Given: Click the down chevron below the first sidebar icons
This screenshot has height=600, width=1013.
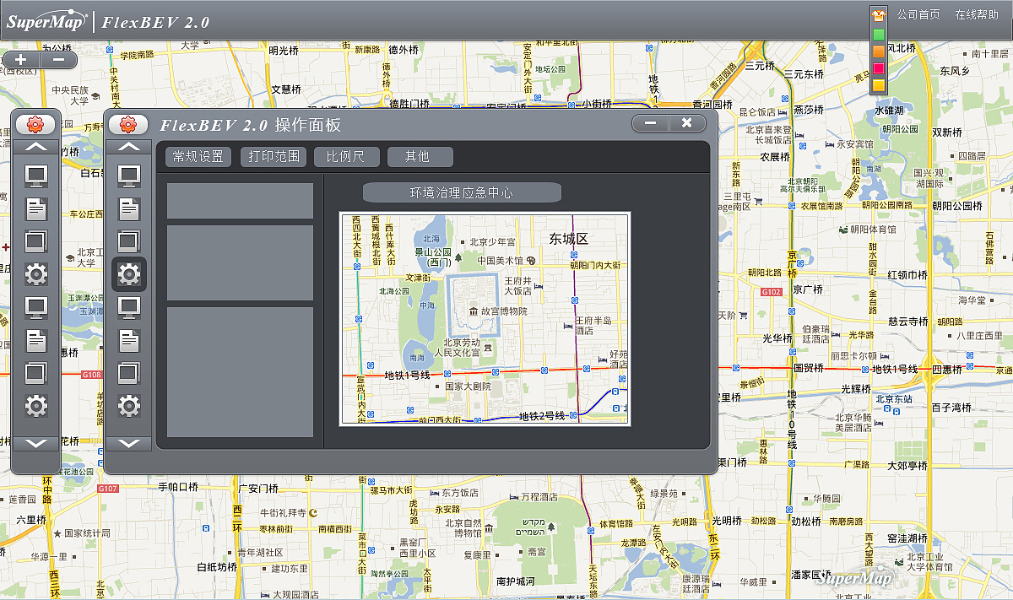Looking at the screenshot, I should pyautogui.click(x=35, y=443).
